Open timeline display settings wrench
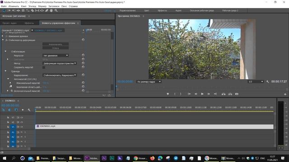The height and width of the screenshot is (162, 289). click(29, 110)
